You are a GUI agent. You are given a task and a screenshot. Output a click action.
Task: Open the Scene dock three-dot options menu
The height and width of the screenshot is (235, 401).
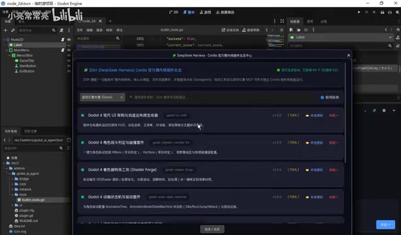tap(69, 30)
